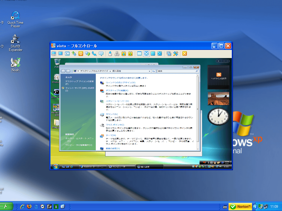Switch to Full Screen Stretch view icon
282x211 pixels.
(x=160, y=54)
